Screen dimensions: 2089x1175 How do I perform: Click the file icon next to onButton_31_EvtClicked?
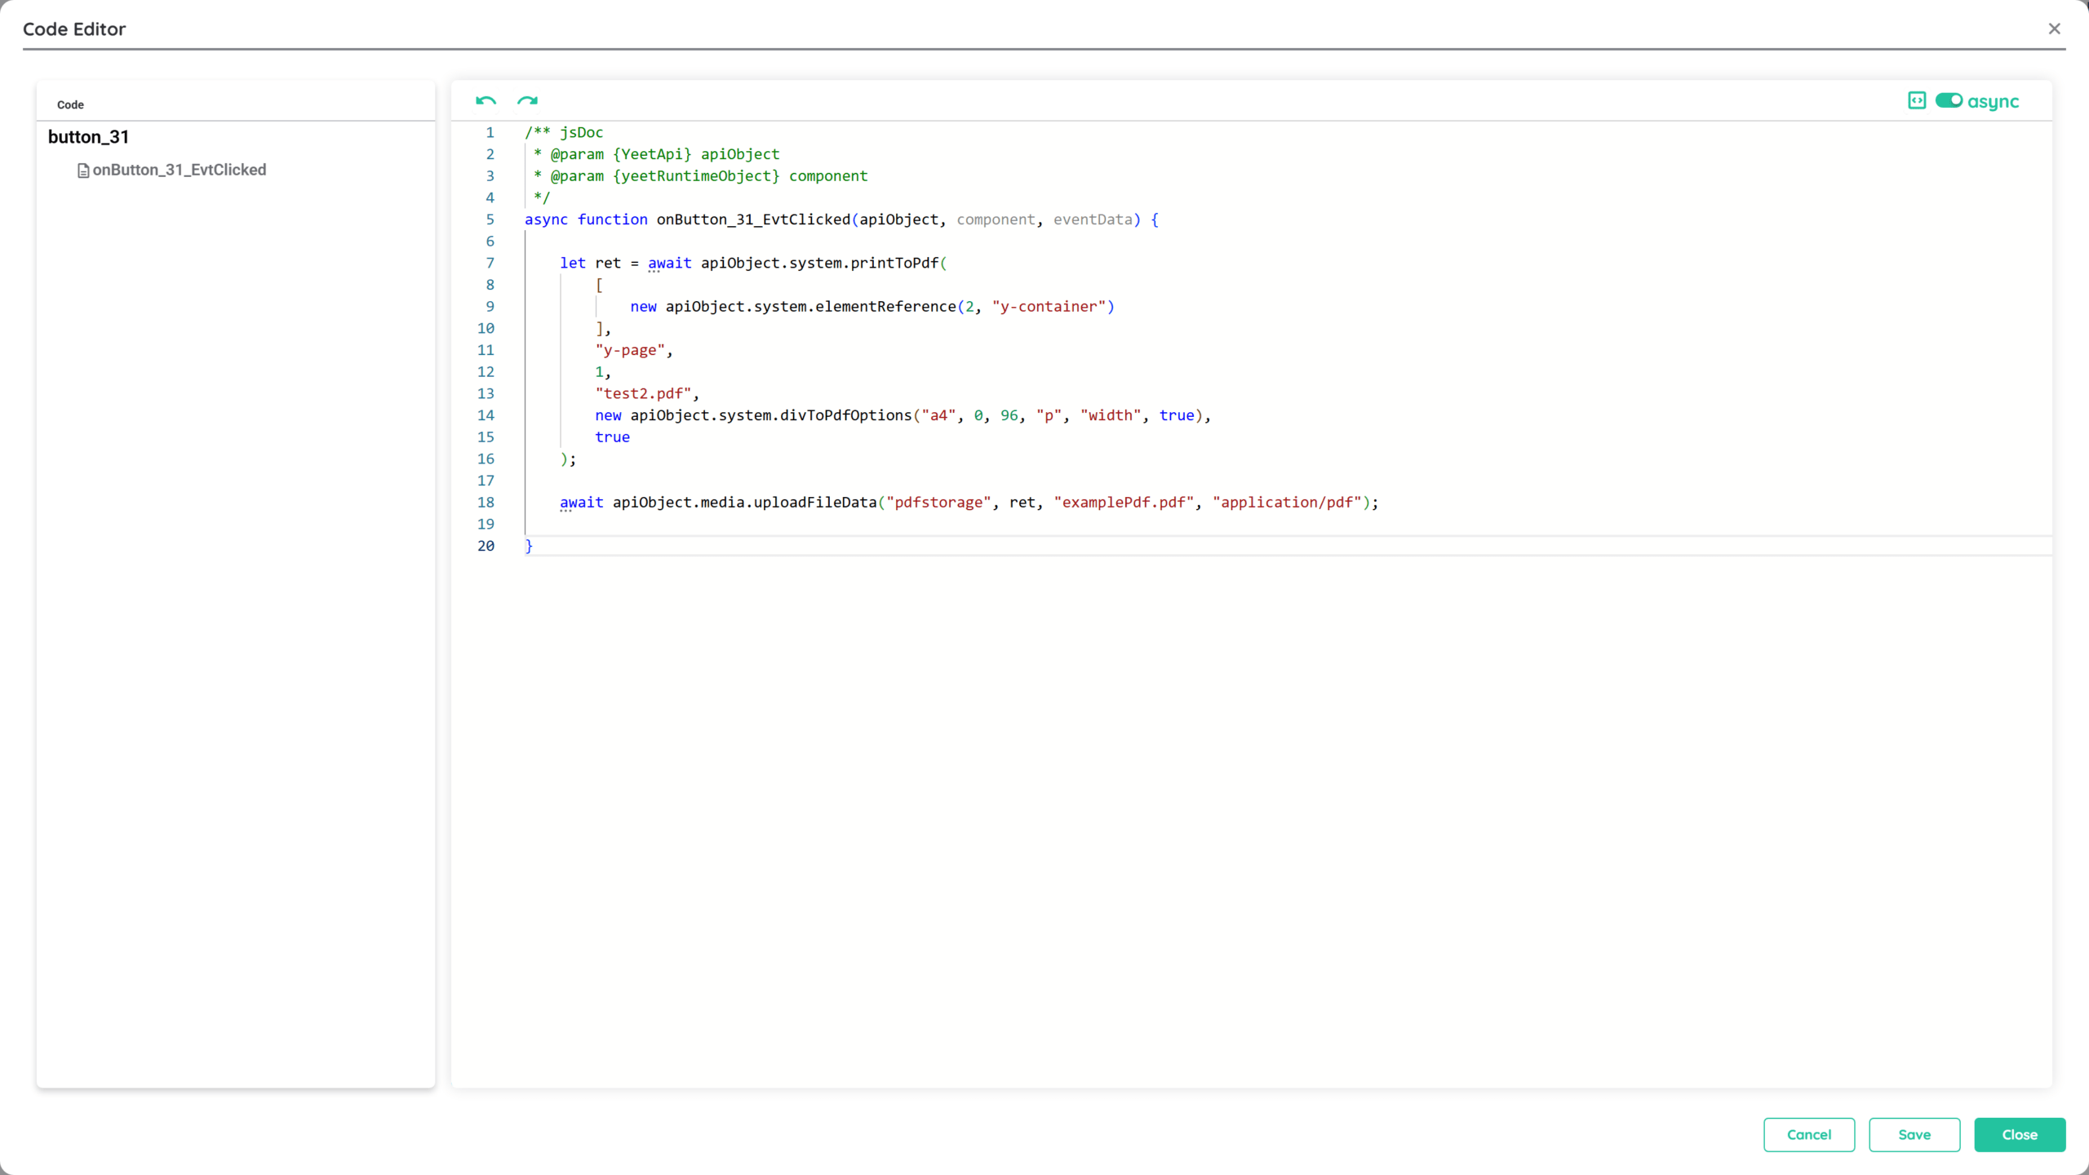pos(83,171)
